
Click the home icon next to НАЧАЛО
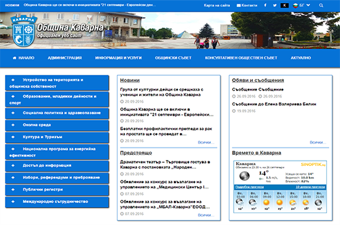click(x=15, y=58)
